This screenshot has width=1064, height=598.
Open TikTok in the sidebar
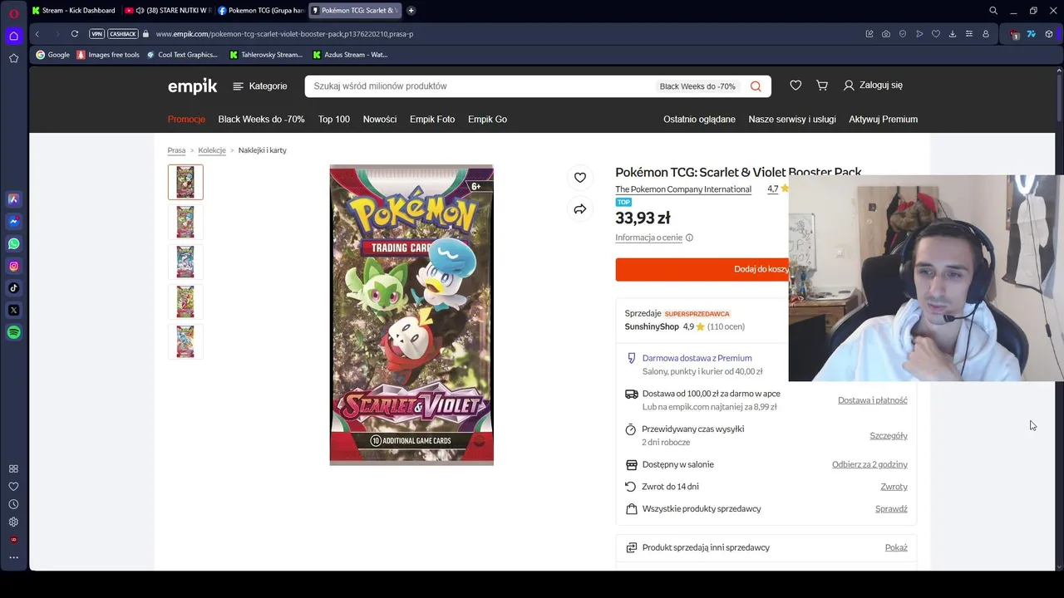(x=13, y=288)
